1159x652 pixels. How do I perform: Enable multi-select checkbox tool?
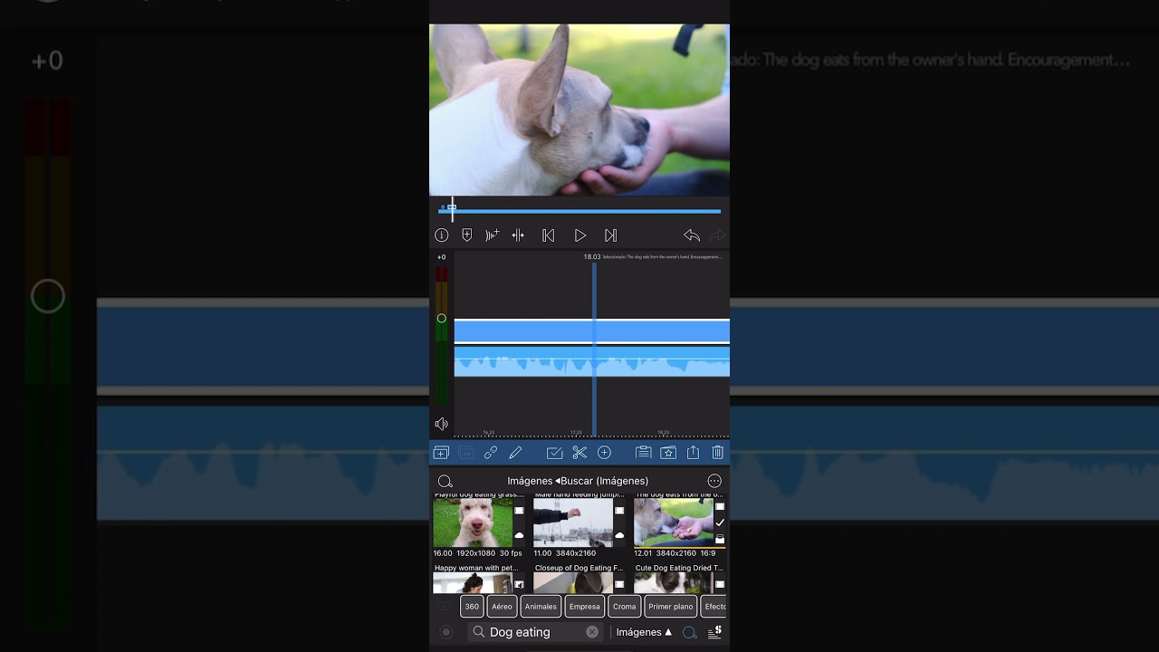point(555,453)
